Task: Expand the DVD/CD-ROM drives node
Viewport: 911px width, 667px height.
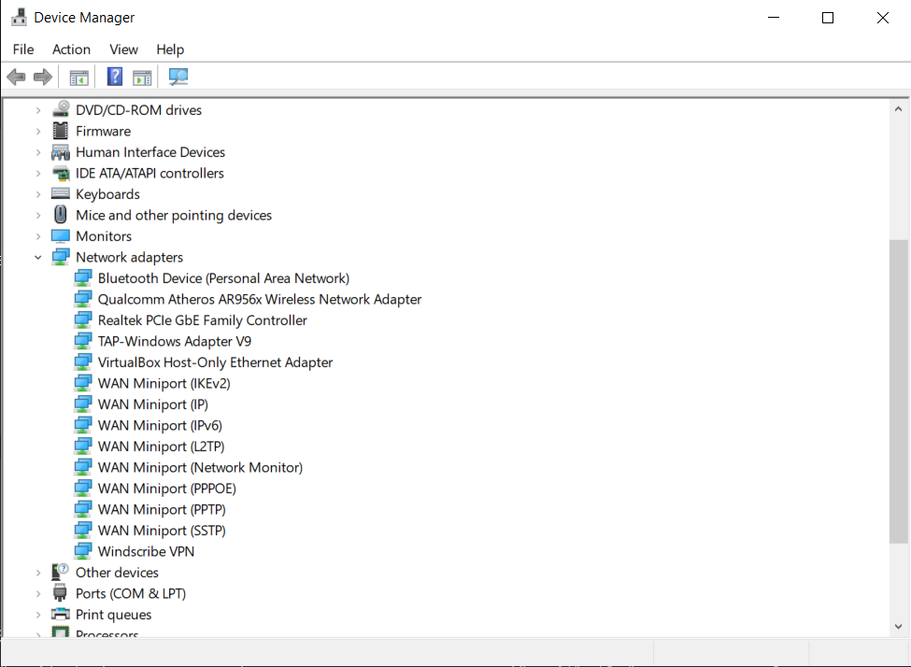Action: coord(38,110)
